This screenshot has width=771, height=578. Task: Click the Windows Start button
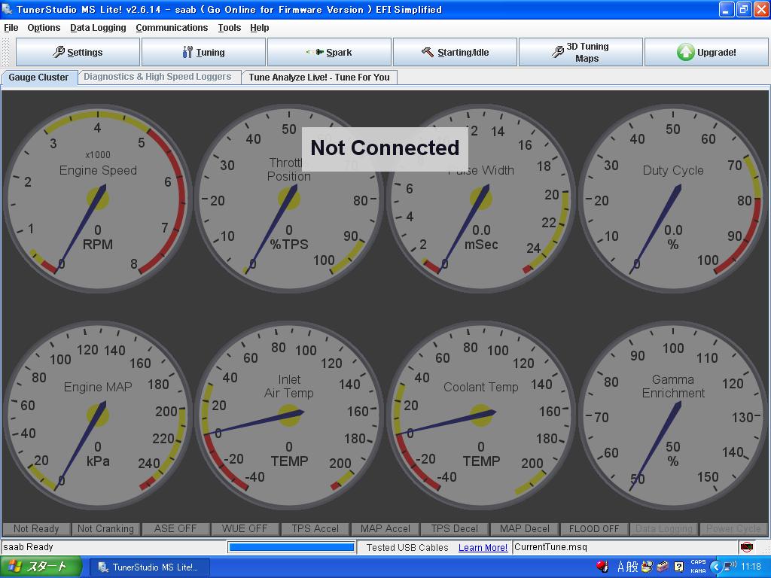pos(41,567)
